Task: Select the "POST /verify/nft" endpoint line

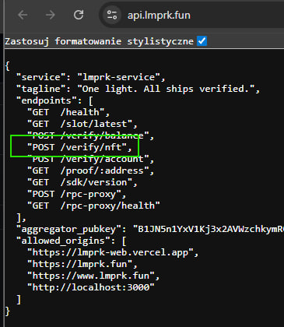Action: click(79, 147)
